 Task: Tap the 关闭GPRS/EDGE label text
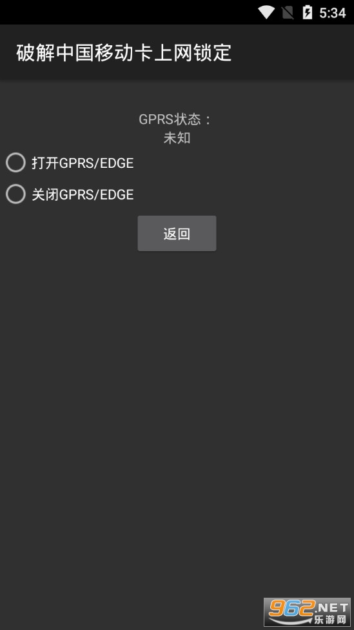coord(83,194)
